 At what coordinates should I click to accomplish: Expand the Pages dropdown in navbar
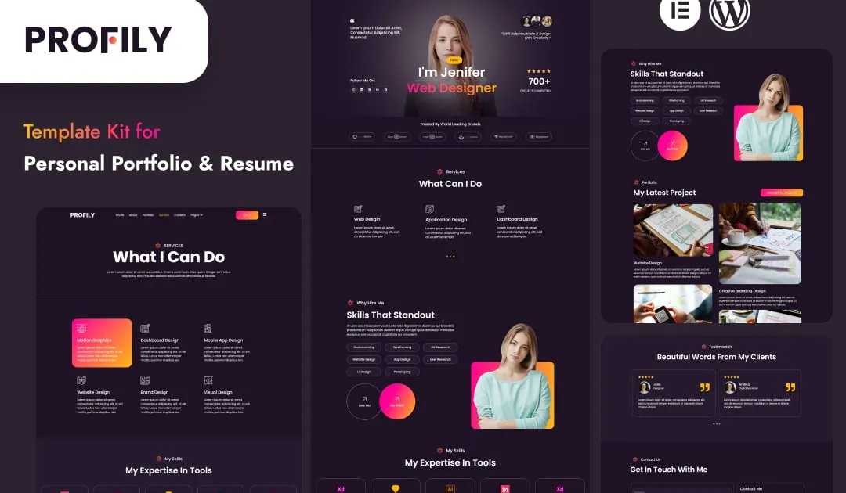(x=196, y=215)
